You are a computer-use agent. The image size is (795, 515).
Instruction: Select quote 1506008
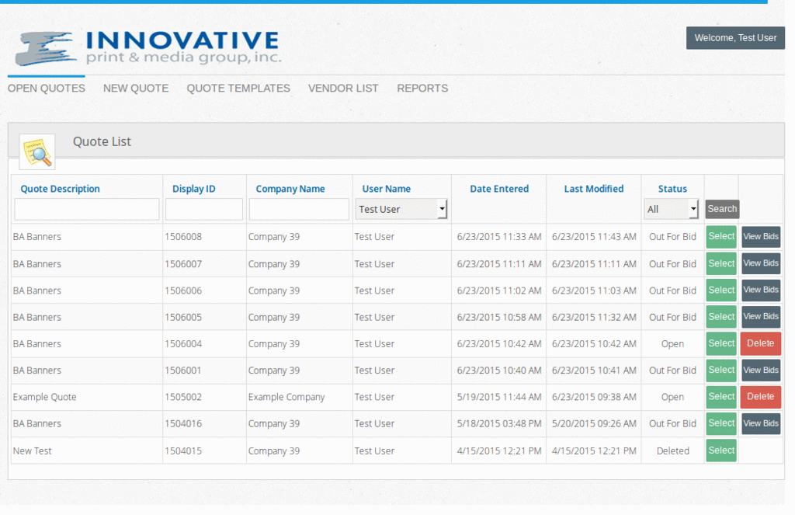[x=721, y=237]
